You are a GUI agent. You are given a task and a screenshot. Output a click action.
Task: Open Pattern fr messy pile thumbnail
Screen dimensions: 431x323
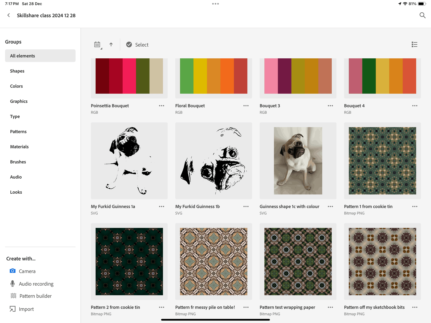214,262
